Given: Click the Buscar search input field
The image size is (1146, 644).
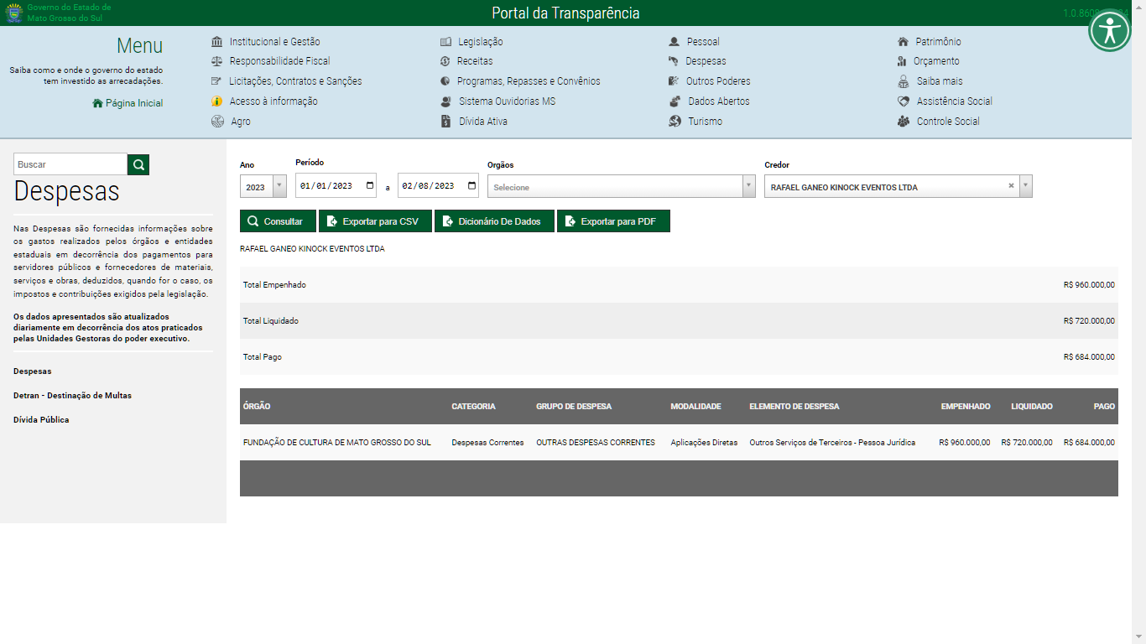Looking at the screenshot, I should pos(70,164).
